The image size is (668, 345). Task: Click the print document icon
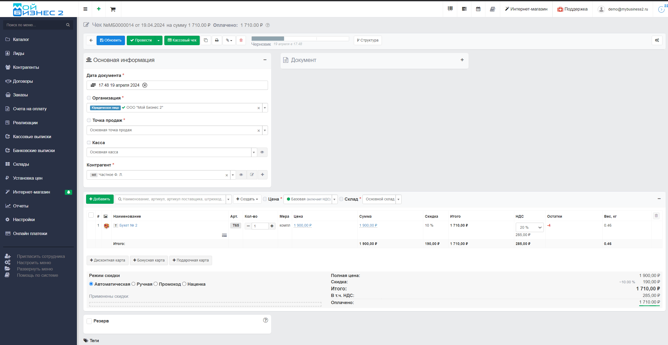click(x=217, y=40)
